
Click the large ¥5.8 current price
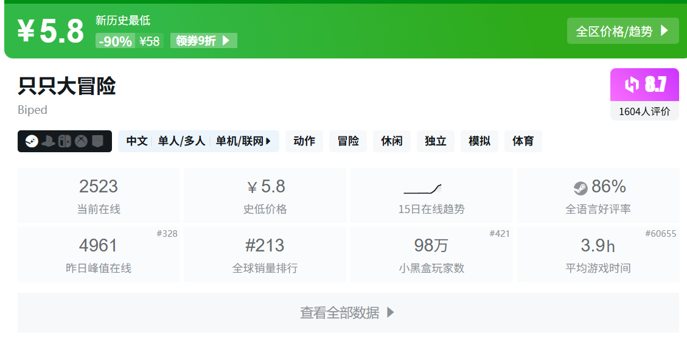click(51, 31)
